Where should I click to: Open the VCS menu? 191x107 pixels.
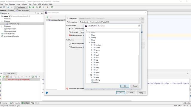39,4
